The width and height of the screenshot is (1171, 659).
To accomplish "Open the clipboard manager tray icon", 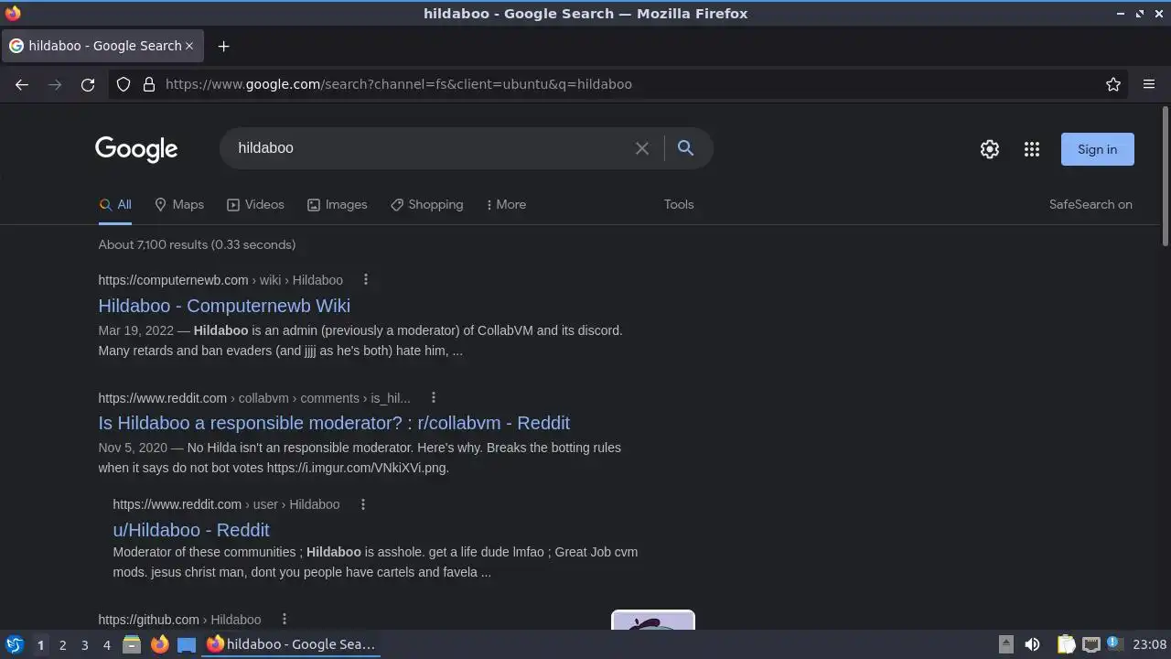I will point(1066,644).
